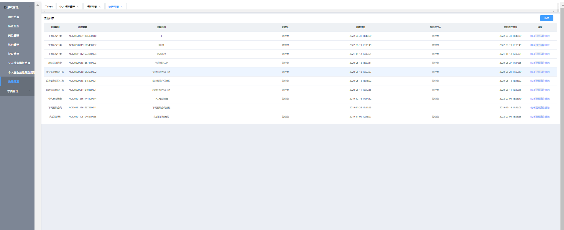Click 删除 for the 资金监测异常任务 row

547,72
